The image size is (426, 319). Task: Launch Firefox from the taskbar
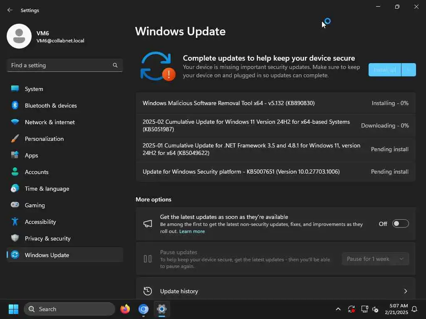coord(125,309)
